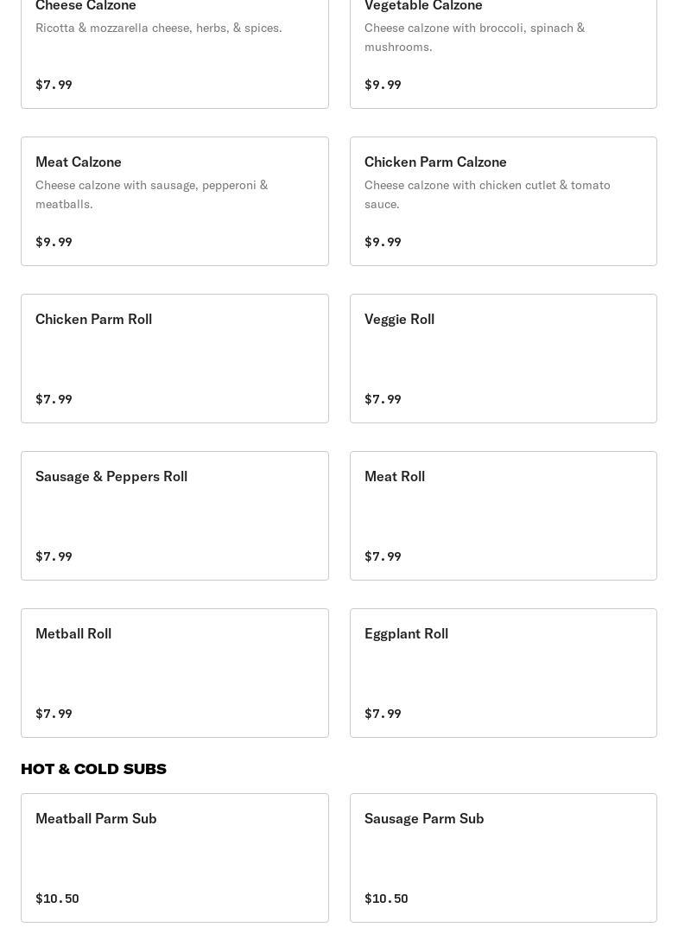Screen dimensions: 678x940
Task: Click the Hot & Cold Subs heading
Action: point(93,769)
